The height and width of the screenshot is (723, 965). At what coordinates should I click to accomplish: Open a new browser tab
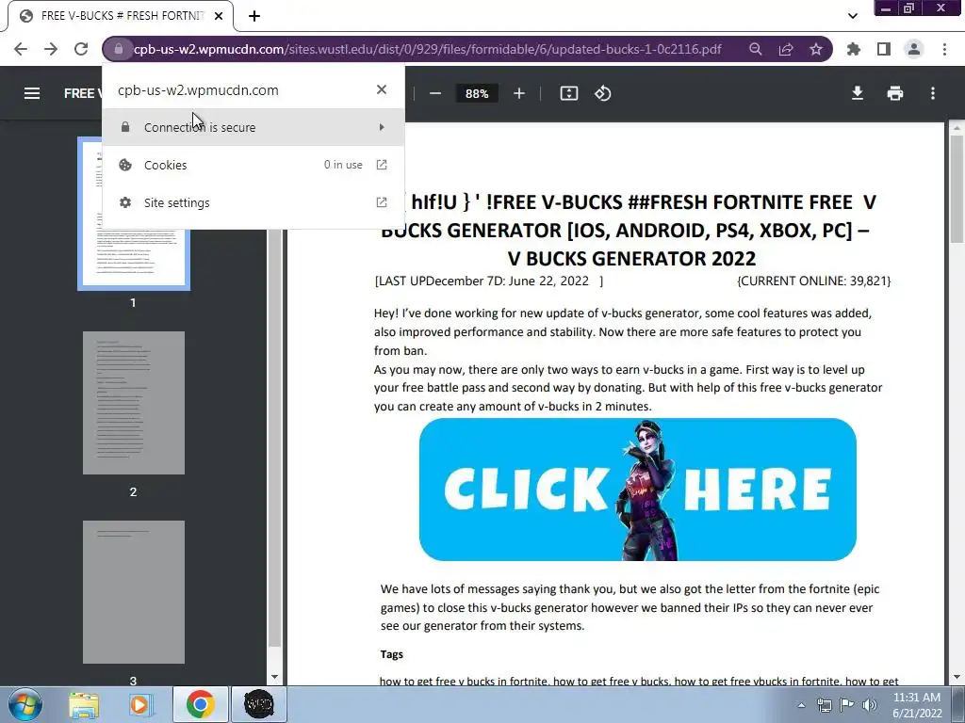[x=254, y=16]
